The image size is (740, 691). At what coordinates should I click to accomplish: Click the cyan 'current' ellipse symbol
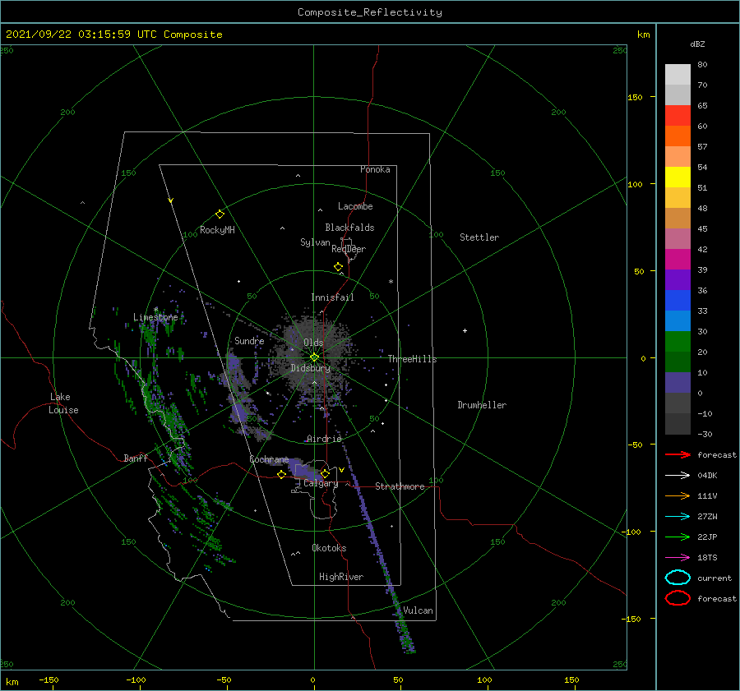pyautogui.click(x=678, y=578)
